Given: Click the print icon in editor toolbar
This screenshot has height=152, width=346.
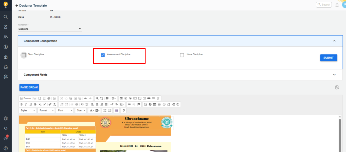Looking at the screenshot, I should [49, 98].
